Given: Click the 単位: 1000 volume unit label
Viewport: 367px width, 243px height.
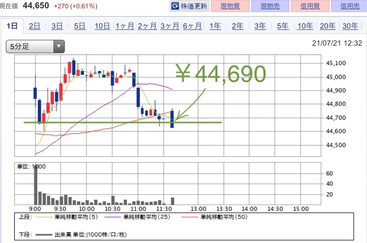Looking at the screenshot, I should (x=31, y=167).
